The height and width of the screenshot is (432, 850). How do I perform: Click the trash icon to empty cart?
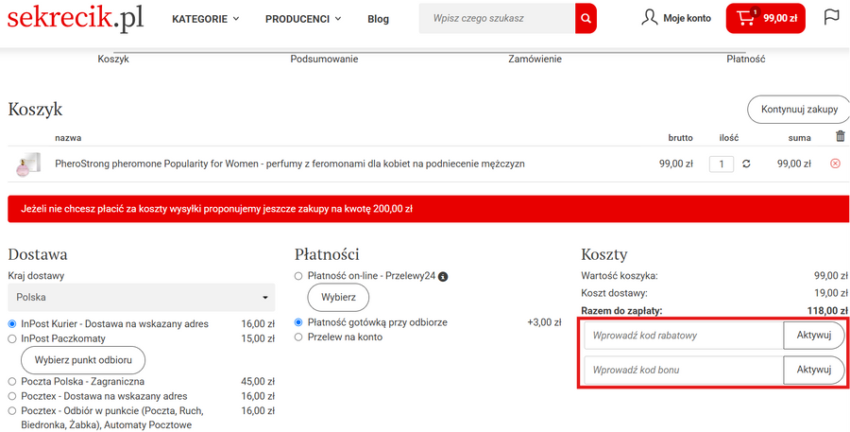pos(841,136)
